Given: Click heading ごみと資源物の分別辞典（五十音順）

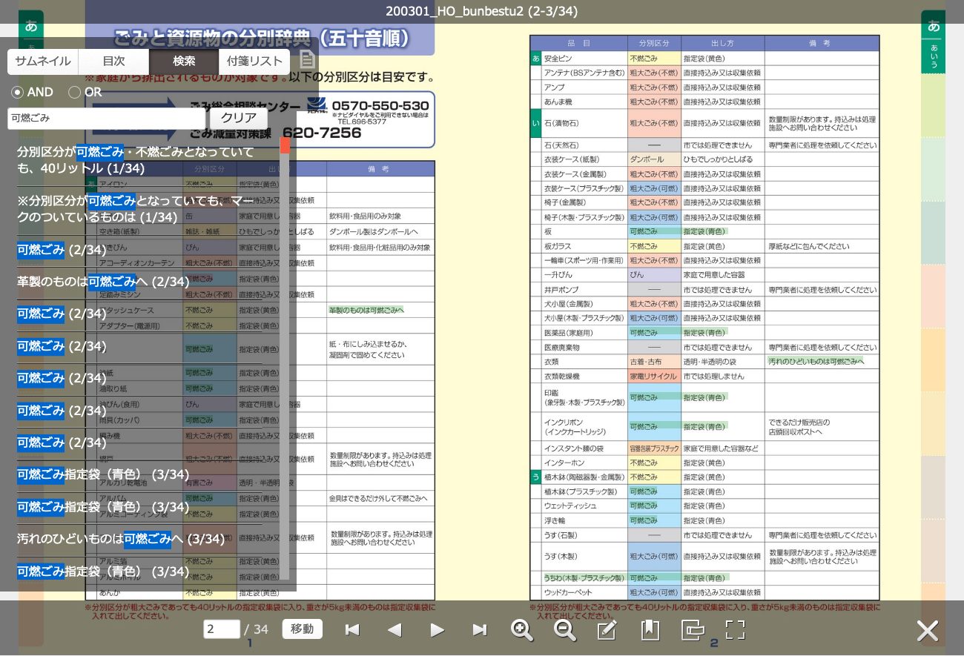Looking at the screenshot, I should 262,39.
